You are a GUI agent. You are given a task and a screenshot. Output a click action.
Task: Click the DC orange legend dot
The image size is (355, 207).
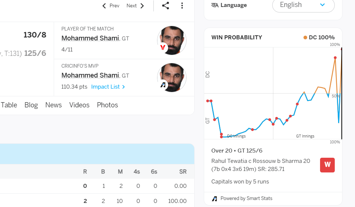305,38
